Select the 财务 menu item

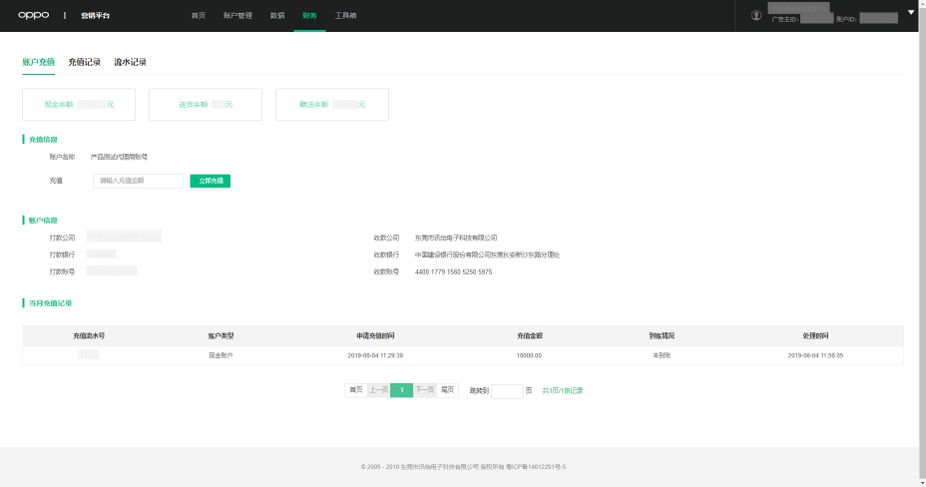point(309,16)
